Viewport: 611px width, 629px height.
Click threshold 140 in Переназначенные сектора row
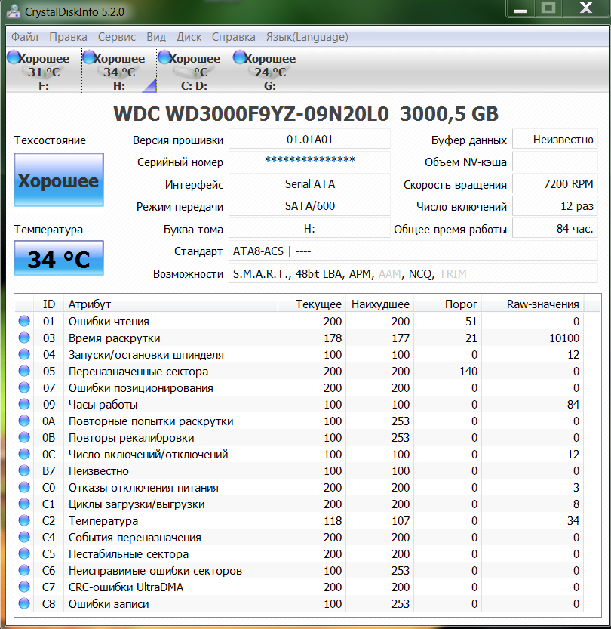[x=468, y=371]
